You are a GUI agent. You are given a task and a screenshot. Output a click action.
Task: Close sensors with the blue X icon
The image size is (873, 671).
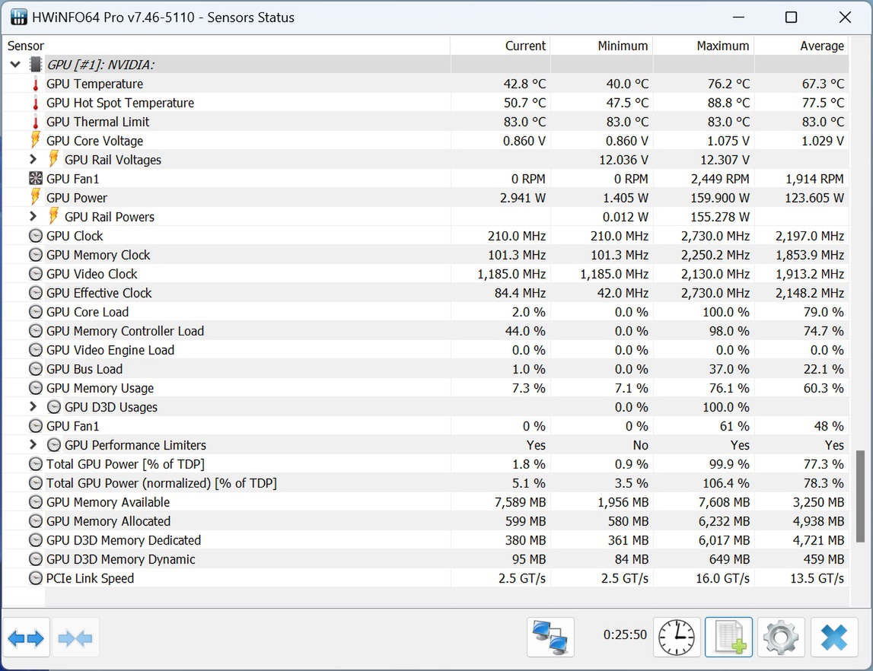point(833,637)
